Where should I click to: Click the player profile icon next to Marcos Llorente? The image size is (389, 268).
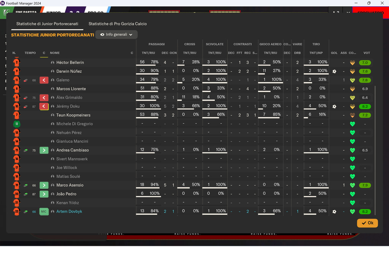pyautogui.click(x=53, y=89)
